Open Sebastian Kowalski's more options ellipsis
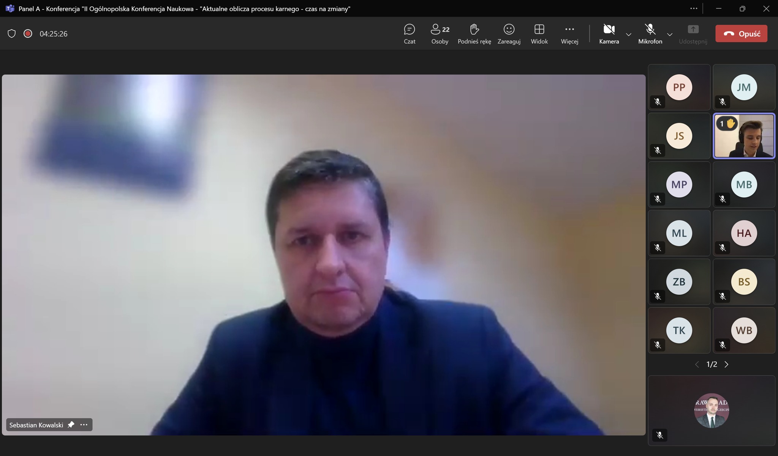 click(84, 425)
